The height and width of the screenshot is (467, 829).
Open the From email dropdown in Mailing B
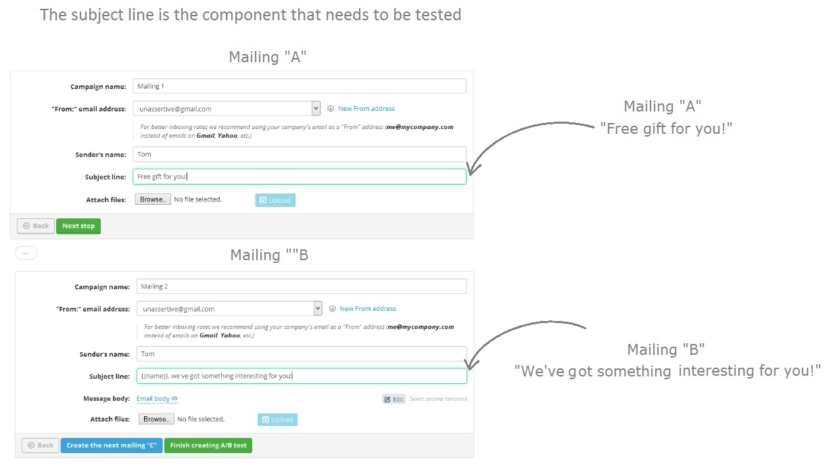coord(318,308)
